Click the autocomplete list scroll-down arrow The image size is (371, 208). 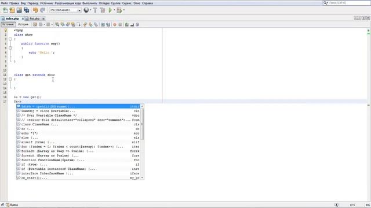click(x=142, y=177)
